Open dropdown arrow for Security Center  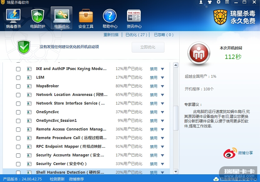click(163, 164)
